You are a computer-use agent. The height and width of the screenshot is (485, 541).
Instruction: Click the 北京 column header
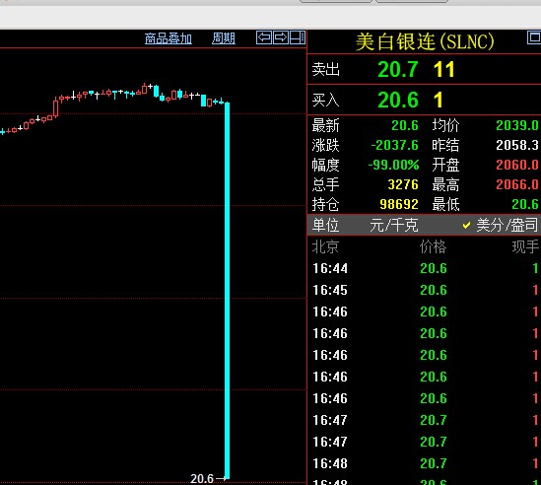coord(325,246)
